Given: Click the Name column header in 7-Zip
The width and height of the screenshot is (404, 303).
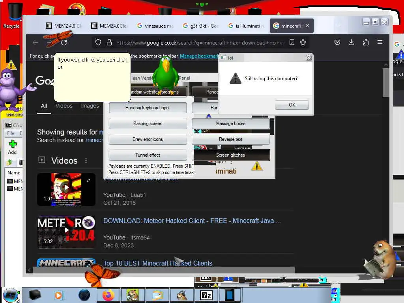Looking at the screenshot, I should pyautogui.click(x=14, y=173).
